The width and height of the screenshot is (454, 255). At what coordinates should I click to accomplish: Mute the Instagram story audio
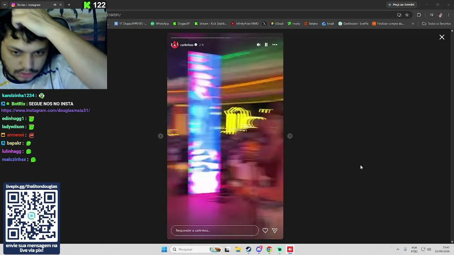(259, 45)
